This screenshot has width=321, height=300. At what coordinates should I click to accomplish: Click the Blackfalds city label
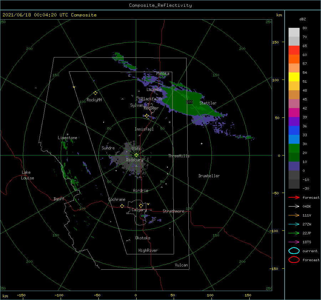point(152,99)
